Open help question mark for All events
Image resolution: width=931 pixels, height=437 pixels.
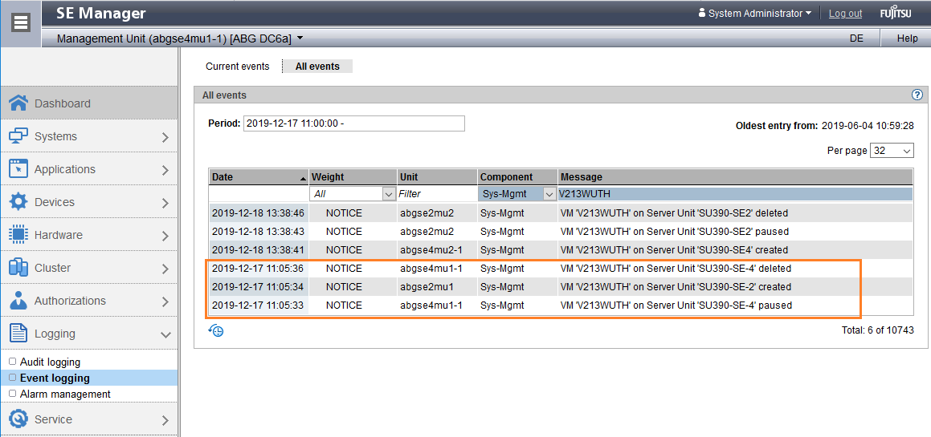[917, 95]
